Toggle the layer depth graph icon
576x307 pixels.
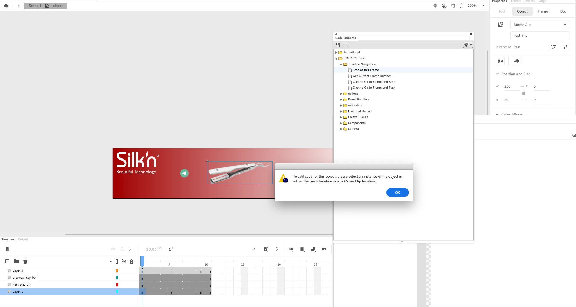[x=130, y=249]
